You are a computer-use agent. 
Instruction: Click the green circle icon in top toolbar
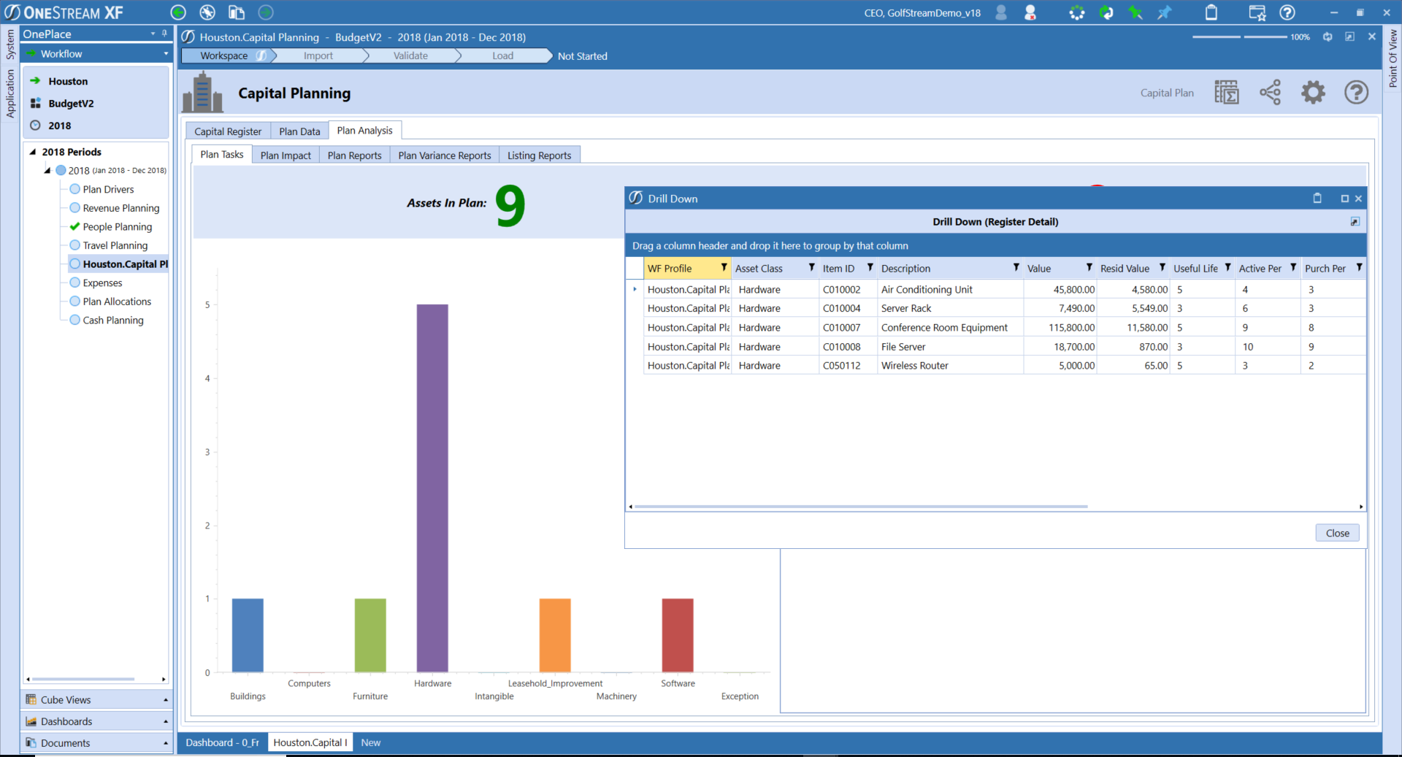266,12
